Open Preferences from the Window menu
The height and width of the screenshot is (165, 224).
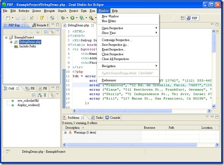[109, 81]
